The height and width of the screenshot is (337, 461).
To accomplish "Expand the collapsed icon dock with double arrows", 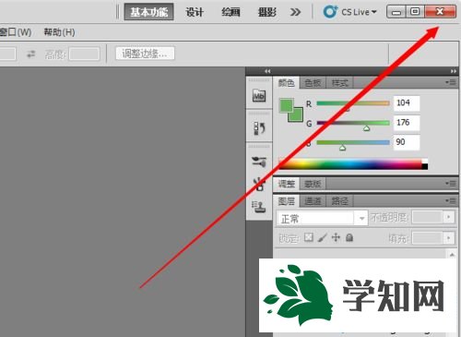I will 267,71.
